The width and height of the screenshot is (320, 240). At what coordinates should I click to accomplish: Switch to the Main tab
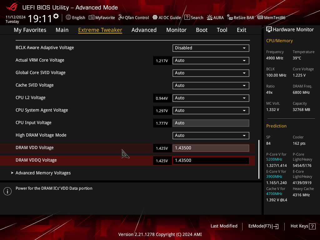[62, 30]
